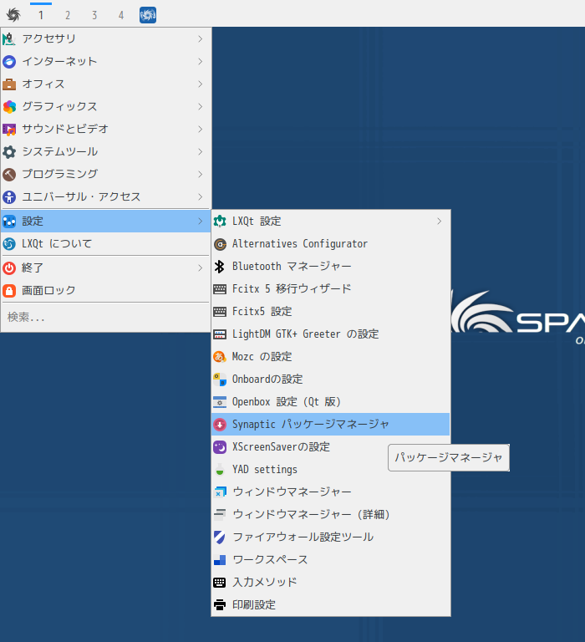Click the Onboardの設定 icon
Image resolution: width=585 pixels, height=642 pixels.
click(x=220, y=380)
